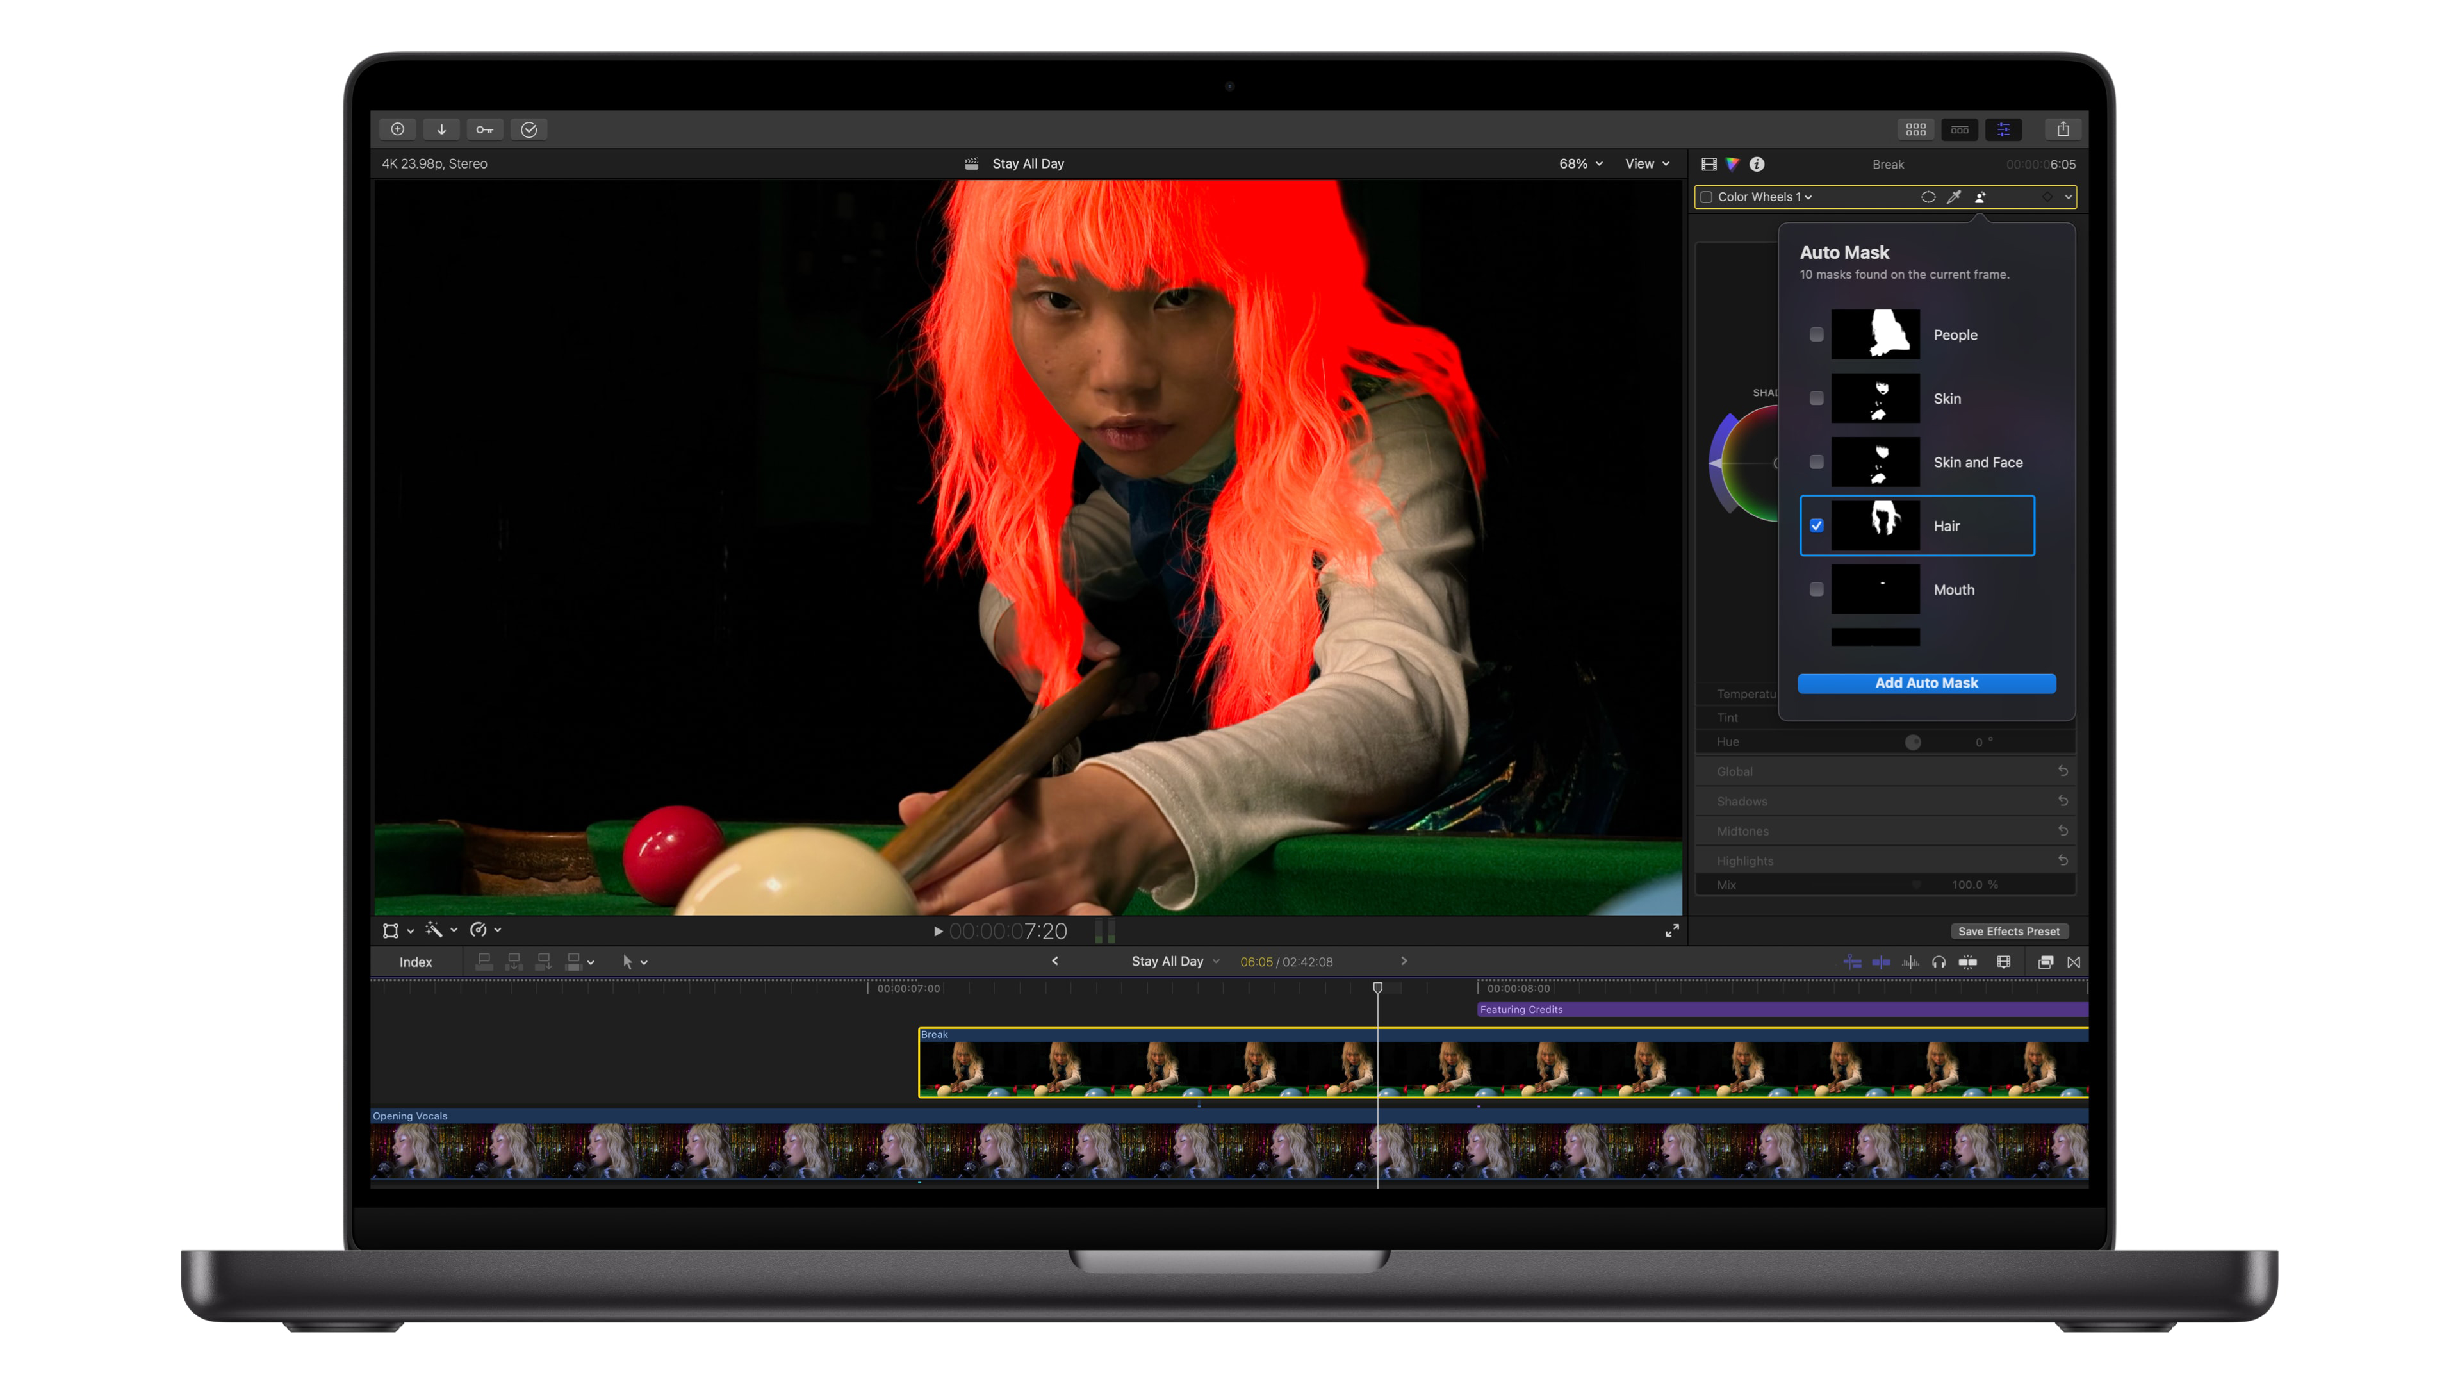
Task: Check the Mouth mask checkbox
Action: click(x=1816, y=589)
